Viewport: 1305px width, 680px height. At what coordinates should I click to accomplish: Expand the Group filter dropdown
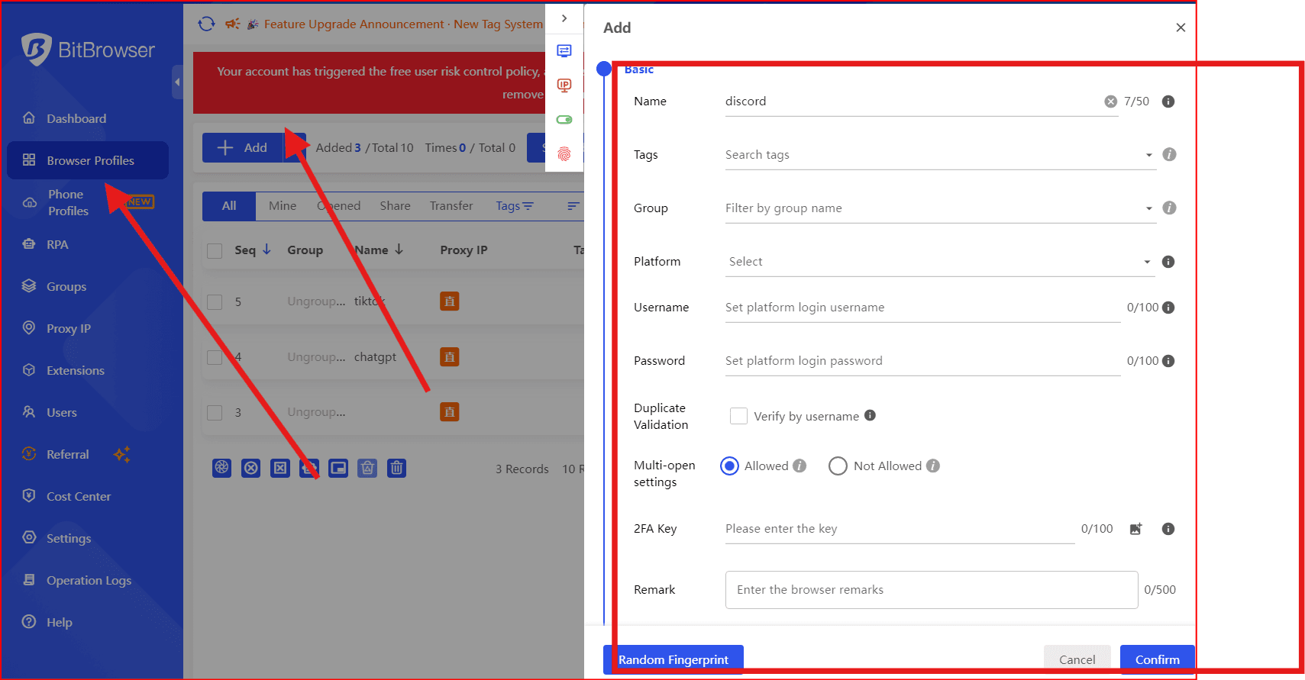click(939, 208)
